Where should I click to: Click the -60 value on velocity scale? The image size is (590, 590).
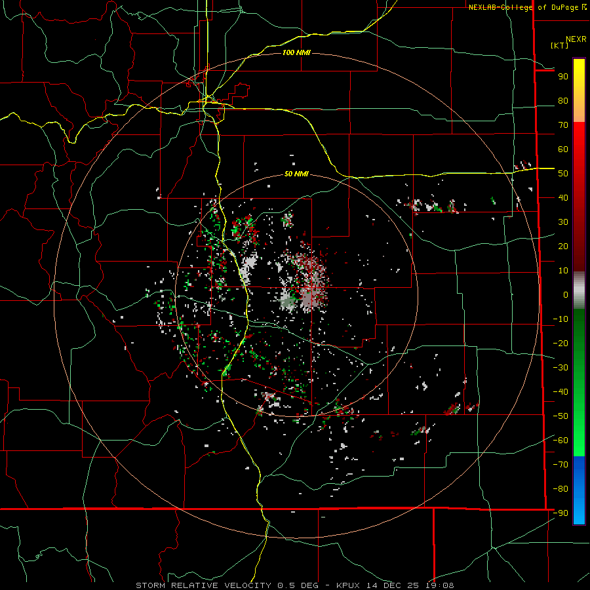coord(560,441)
